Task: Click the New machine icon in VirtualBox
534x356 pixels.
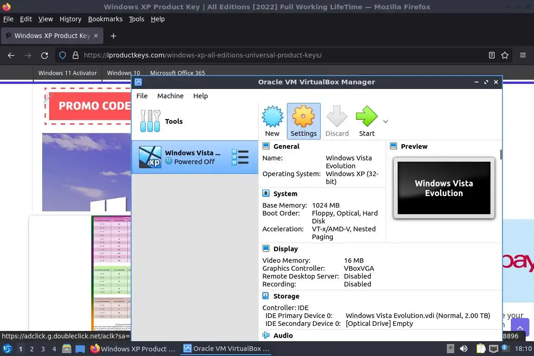Action: [272, 121]
